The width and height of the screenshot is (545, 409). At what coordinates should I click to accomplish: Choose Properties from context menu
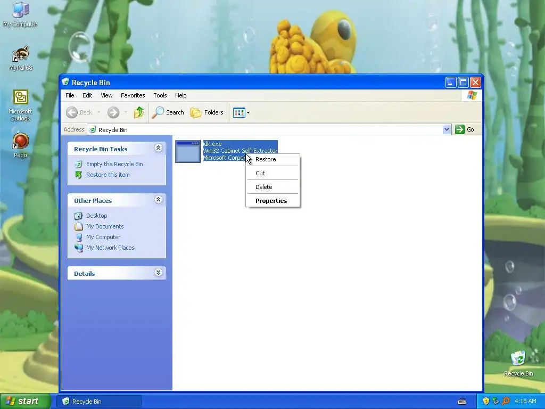click(272, 201)
